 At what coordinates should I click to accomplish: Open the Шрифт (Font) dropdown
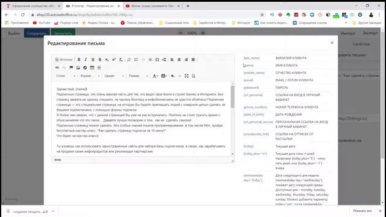pos(114,76)
